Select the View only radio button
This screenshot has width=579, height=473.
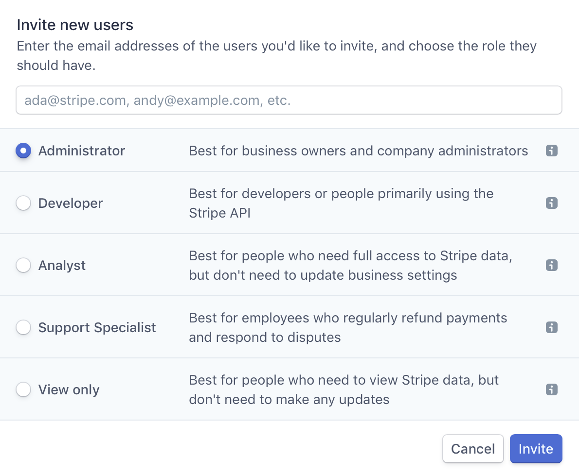[x=23, y=389]
